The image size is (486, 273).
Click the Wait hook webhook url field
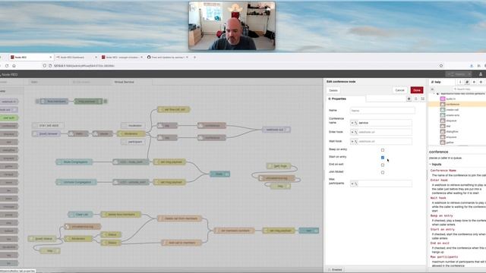pyautogui.click(x=385, y=142)
